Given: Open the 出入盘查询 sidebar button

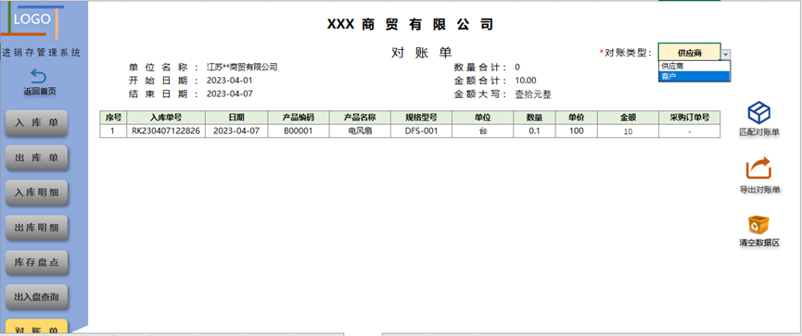Looking at the screenshot, I should point(36,297).
